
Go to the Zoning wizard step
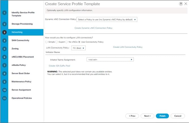tap(15, 49)
